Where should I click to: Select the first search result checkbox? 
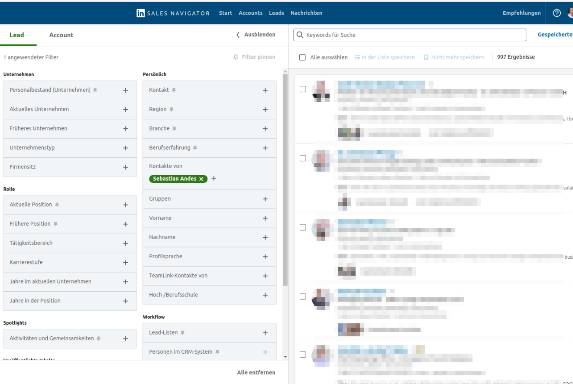pos(303,89)
